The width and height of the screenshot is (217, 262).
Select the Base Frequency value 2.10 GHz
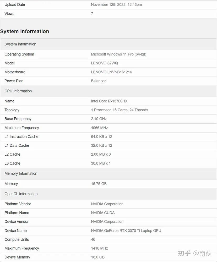point(99,119)
